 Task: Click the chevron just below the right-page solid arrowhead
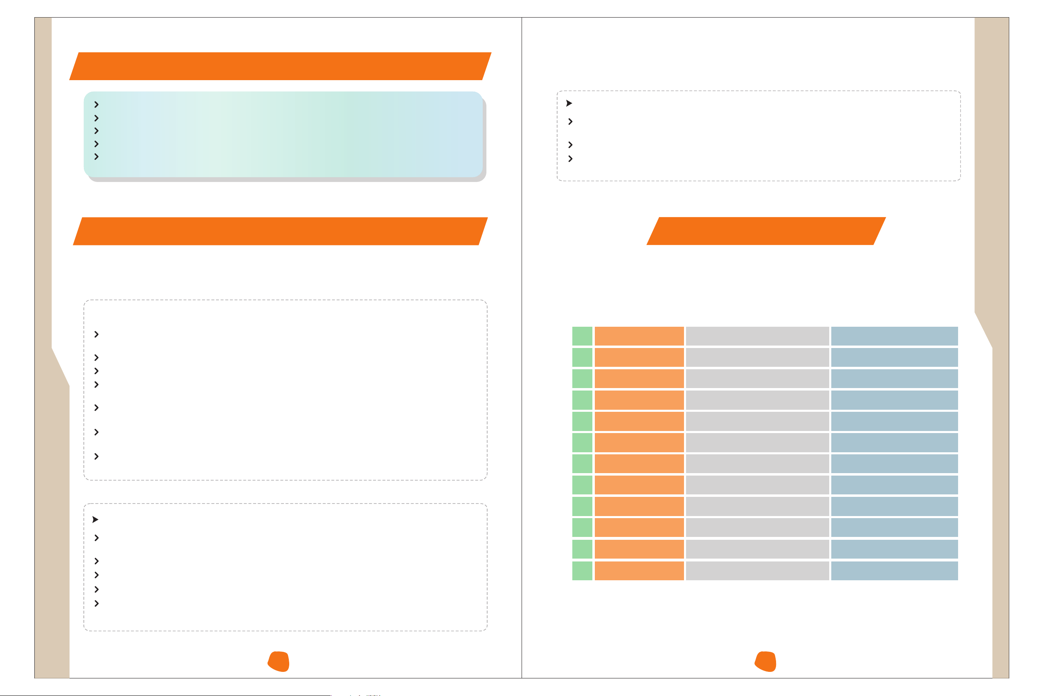(571, 121)
